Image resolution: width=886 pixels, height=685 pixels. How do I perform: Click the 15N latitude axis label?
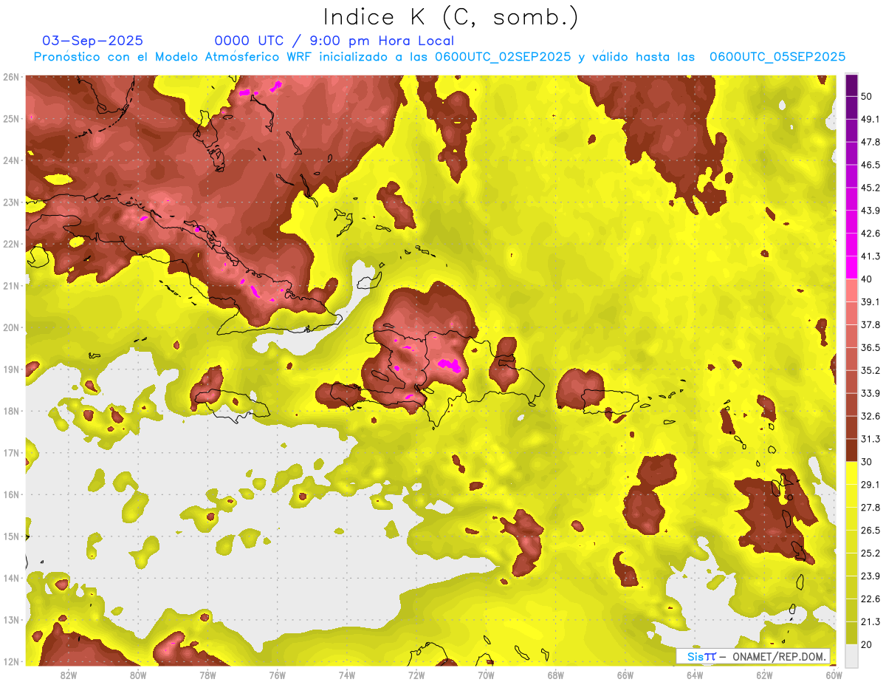[x=10, y=536]
